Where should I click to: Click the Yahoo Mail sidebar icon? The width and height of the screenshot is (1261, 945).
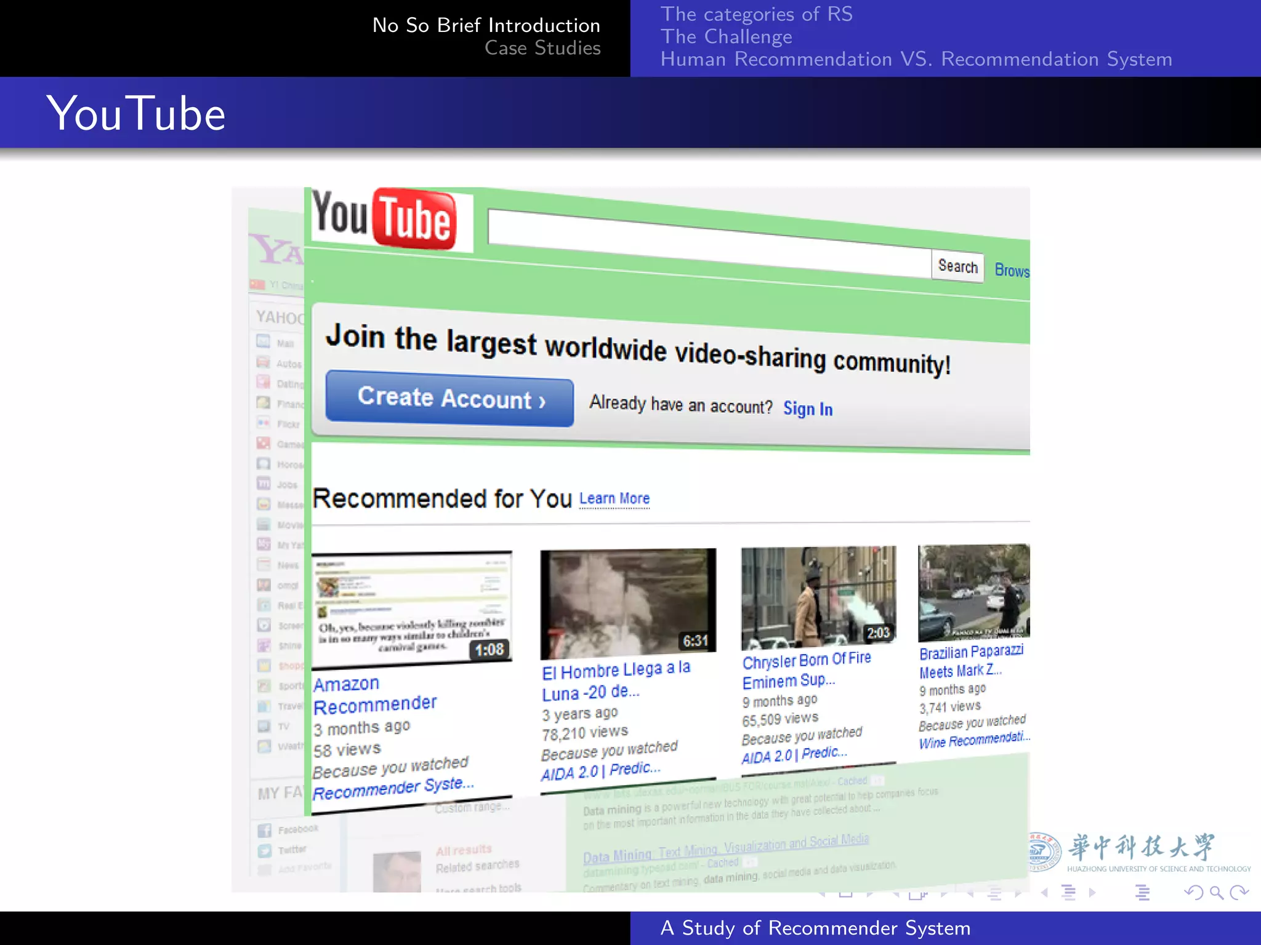click(x=264, y=341)
